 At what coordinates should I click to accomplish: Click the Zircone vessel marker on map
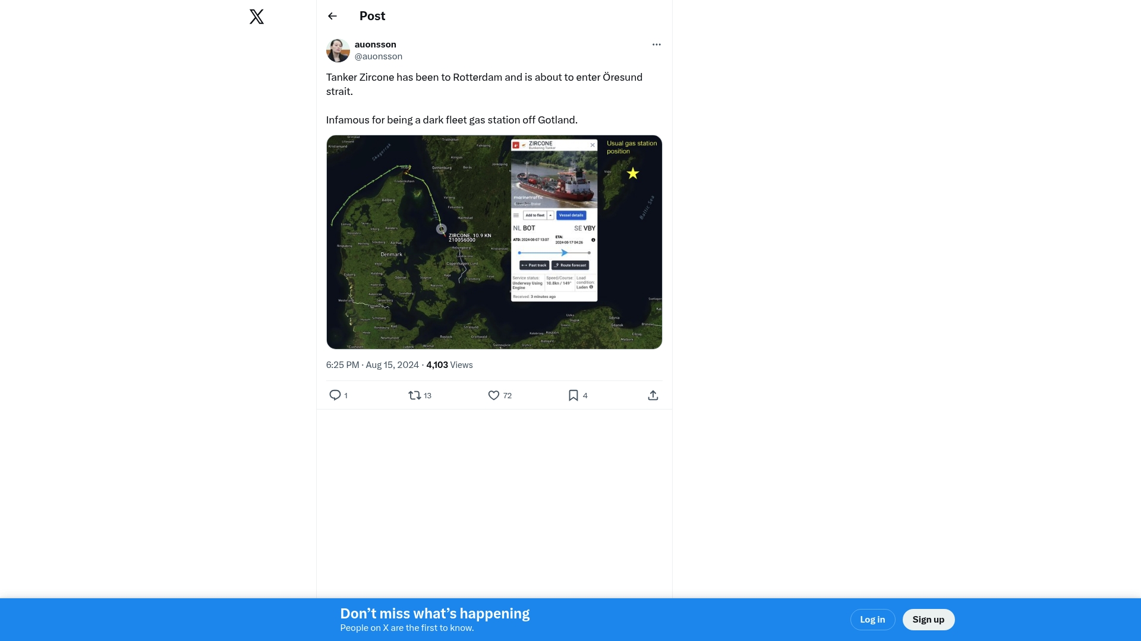point(442,229)
